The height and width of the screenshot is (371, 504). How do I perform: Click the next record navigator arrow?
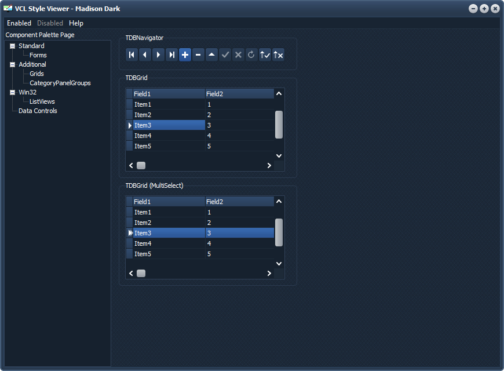(159, 54)
